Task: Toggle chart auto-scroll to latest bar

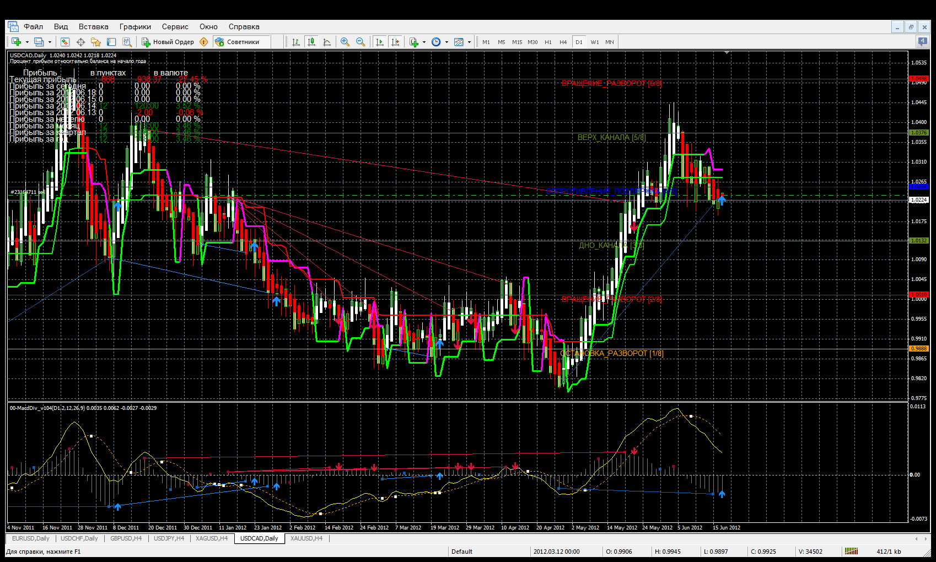Action: pyautogui.click(x=380, y=42)
